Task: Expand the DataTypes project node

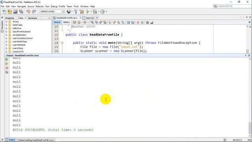Action: coord(6,25)
